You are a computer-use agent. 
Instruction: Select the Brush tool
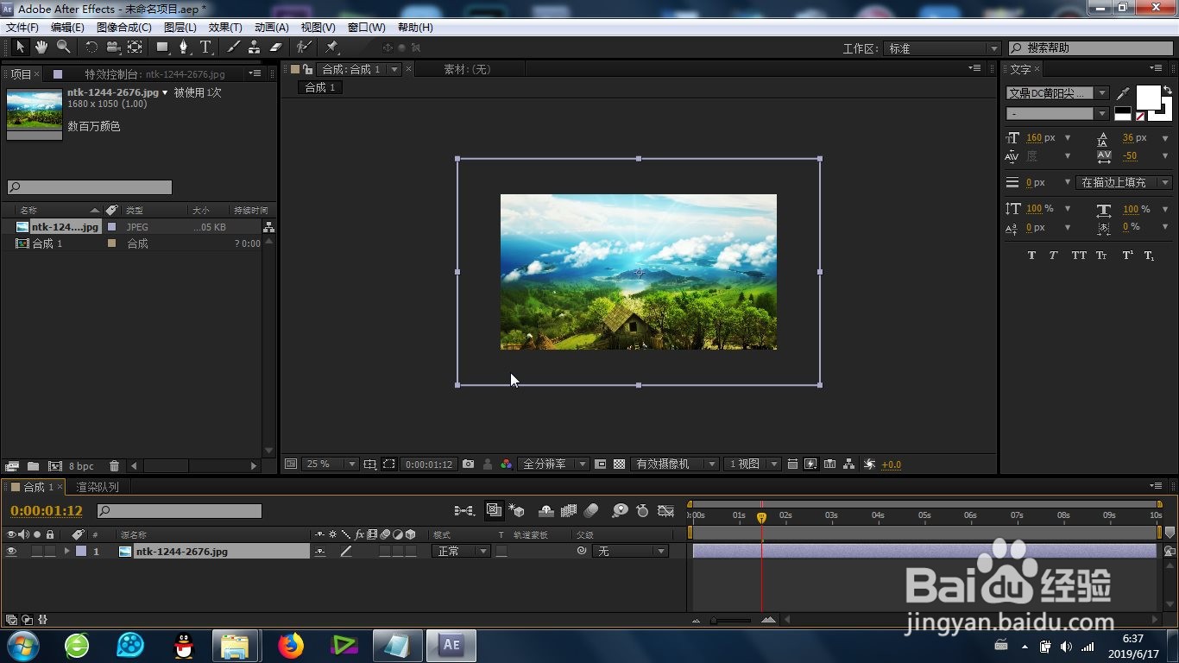(x=233, y=47)
